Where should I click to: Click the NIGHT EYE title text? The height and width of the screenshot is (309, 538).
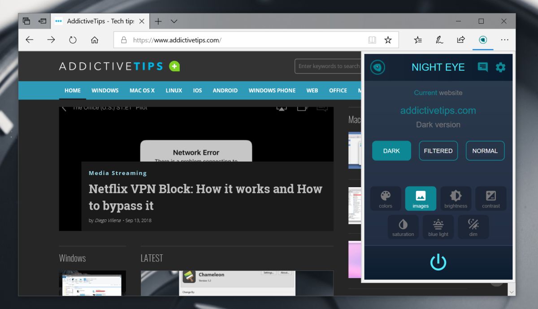[x=438, y=67]
